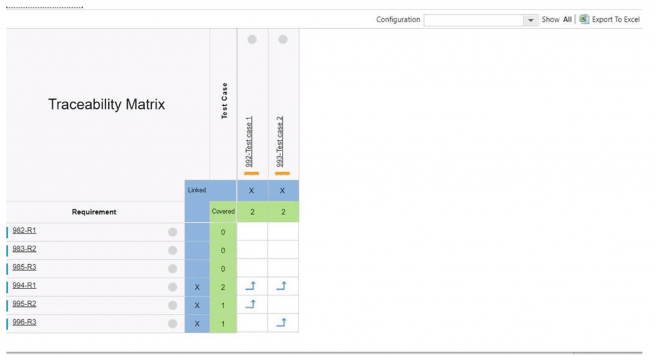Viewport: 656px width, 362px height.
Task: Click the Linked X cell under Test case 1
Action: [251, 191]
